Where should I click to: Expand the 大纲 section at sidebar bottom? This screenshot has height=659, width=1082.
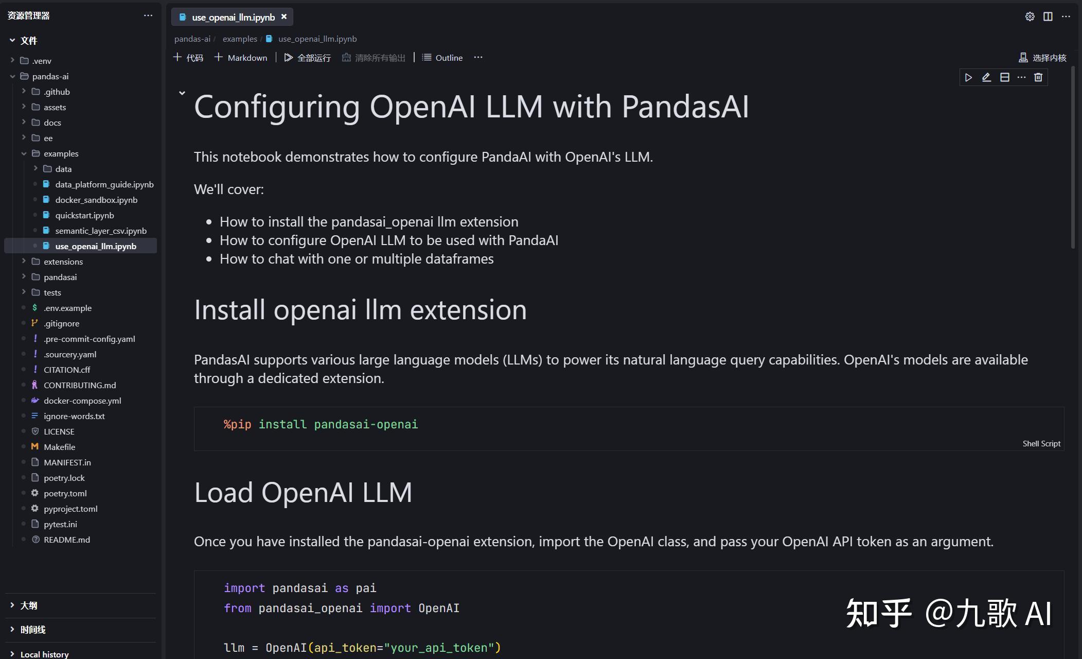(29, 605)
